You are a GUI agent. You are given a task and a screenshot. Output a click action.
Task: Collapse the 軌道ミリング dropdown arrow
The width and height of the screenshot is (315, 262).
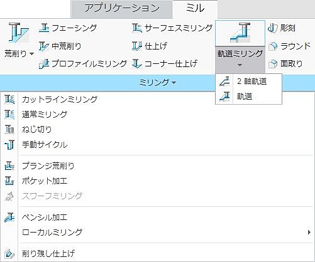[x=240, y=65]
